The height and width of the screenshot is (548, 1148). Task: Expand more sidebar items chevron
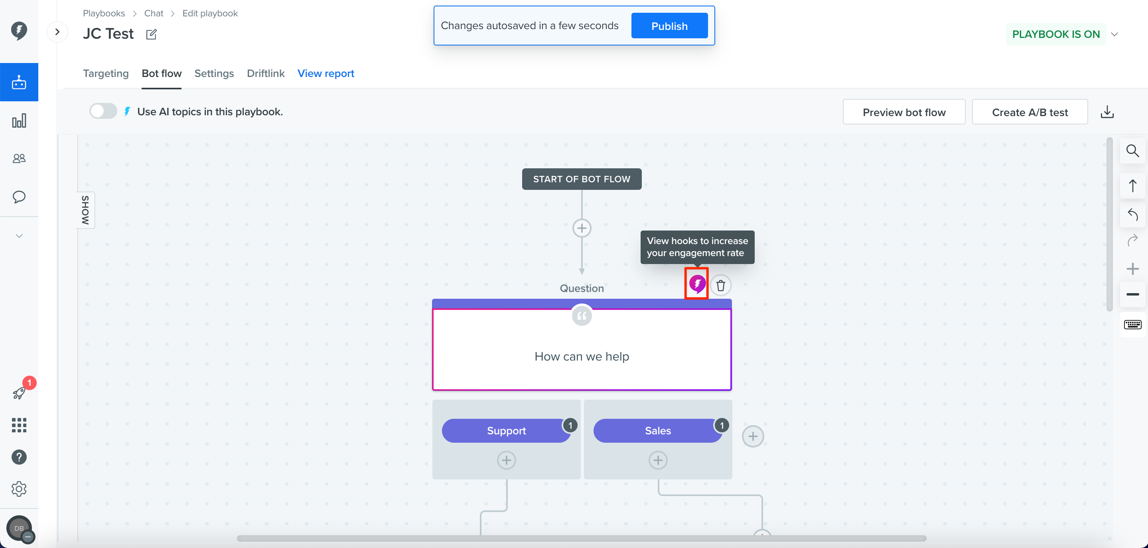point(19,236)
